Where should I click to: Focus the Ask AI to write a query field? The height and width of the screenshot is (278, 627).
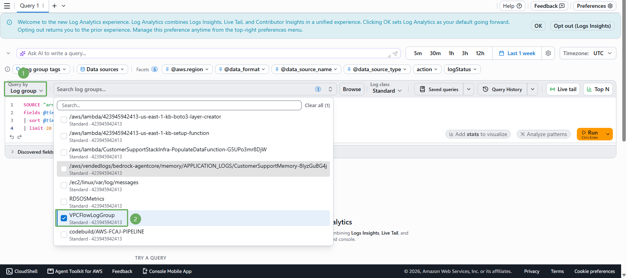(208, 53)
